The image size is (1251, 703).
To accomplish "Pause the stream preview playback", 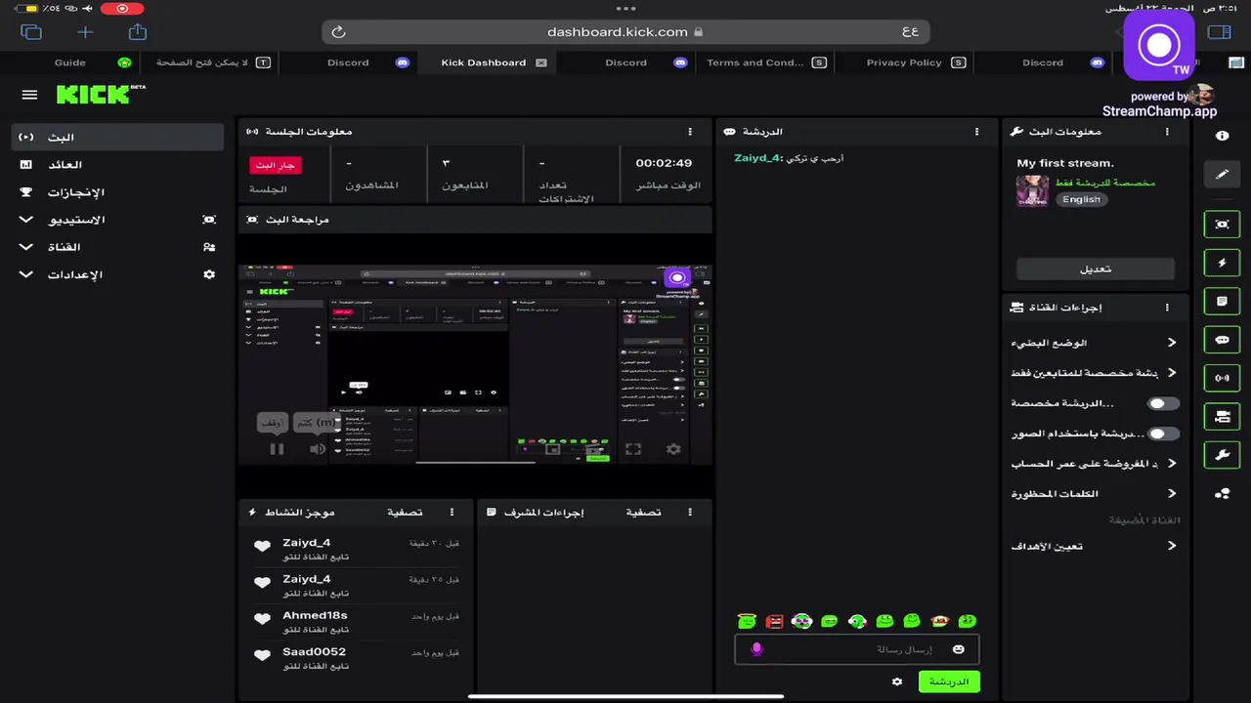I will pyautogui.click(x=277, y=449).
